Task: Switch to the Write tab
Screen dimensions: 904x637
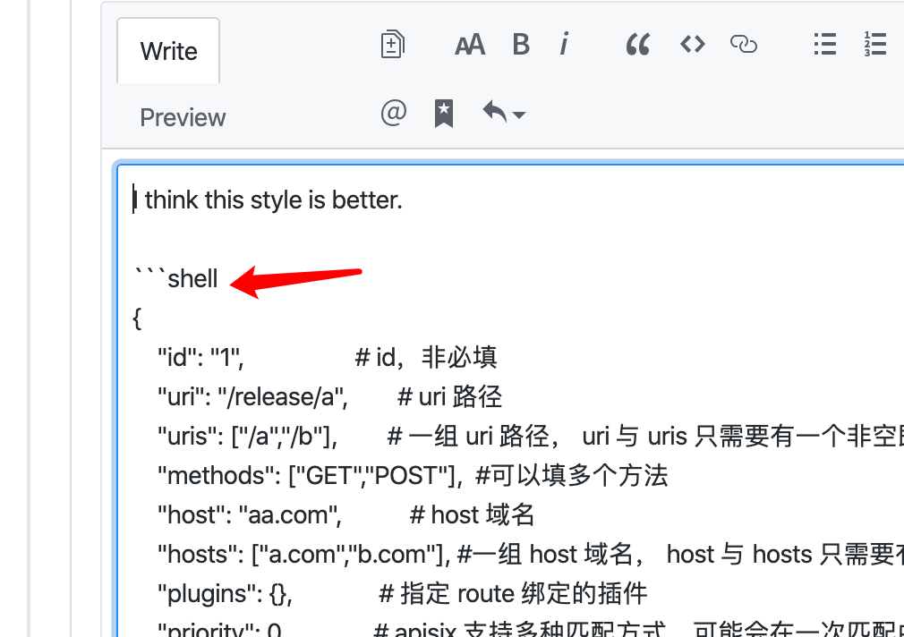Action: point(168,51)
